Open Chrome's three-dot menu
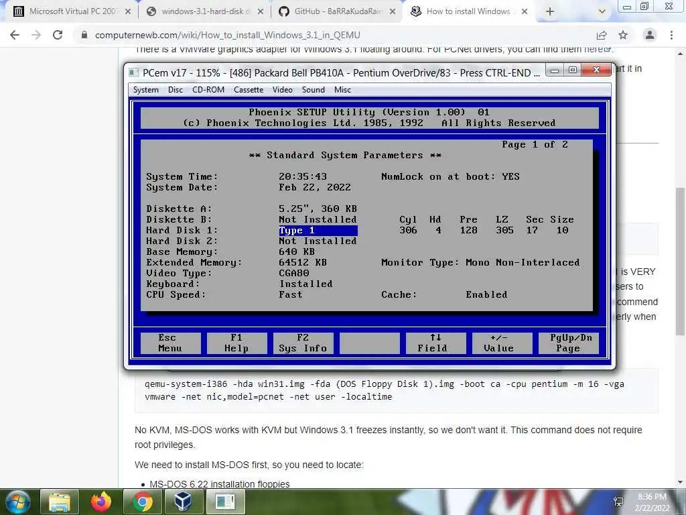The height and width of the screenshot is (515, 686). point(671,35)
